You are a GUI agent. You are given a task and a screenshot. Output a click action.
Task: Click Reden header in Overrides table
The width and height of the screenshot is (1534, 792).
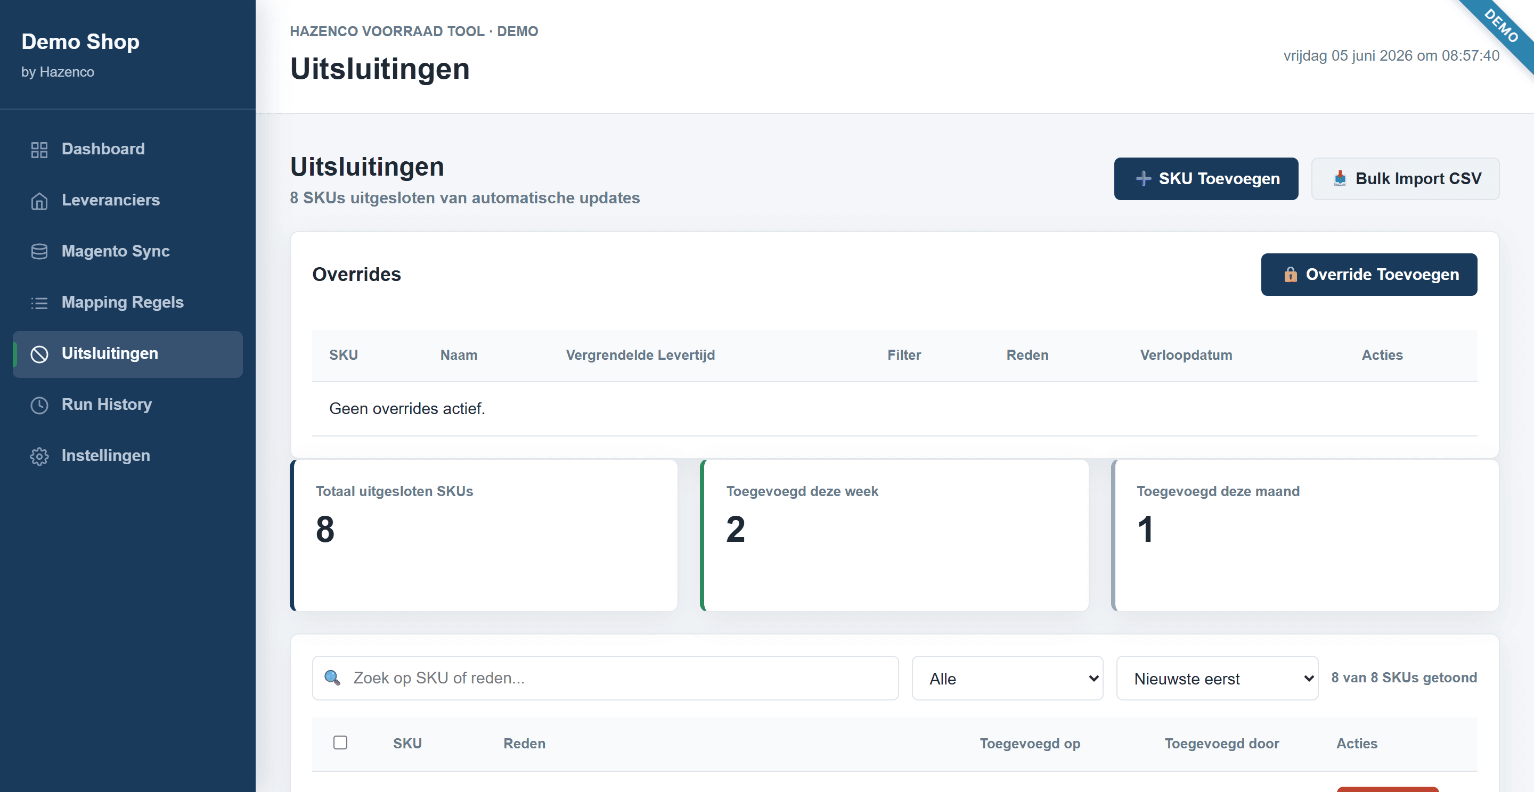1027,355
